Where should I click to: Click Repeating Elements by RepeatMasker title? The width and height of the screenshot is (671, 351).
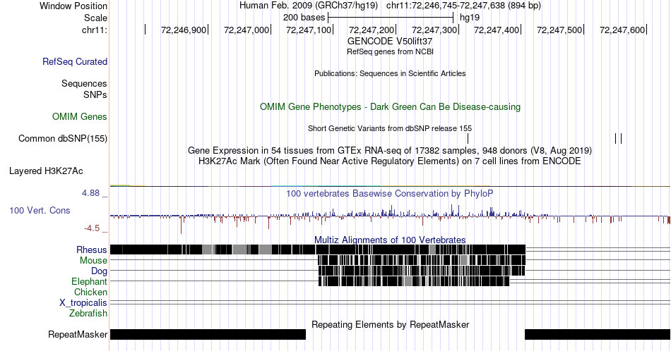point(390,324)
